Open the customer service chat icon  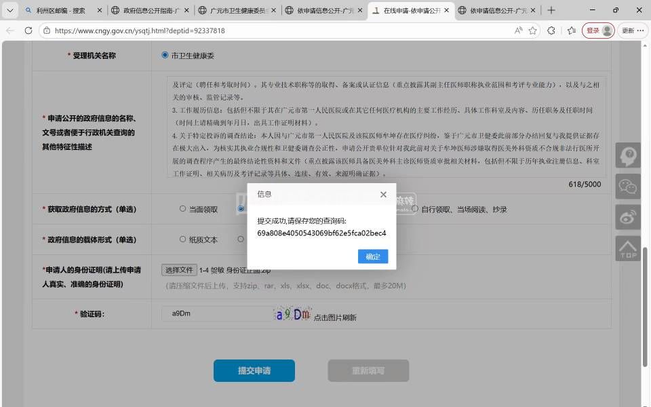tap(628, 155)
